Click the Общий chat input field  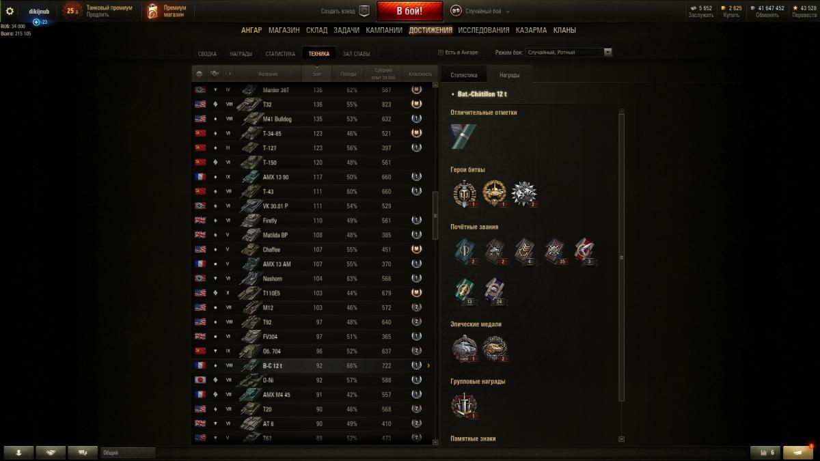coord(127,452)
